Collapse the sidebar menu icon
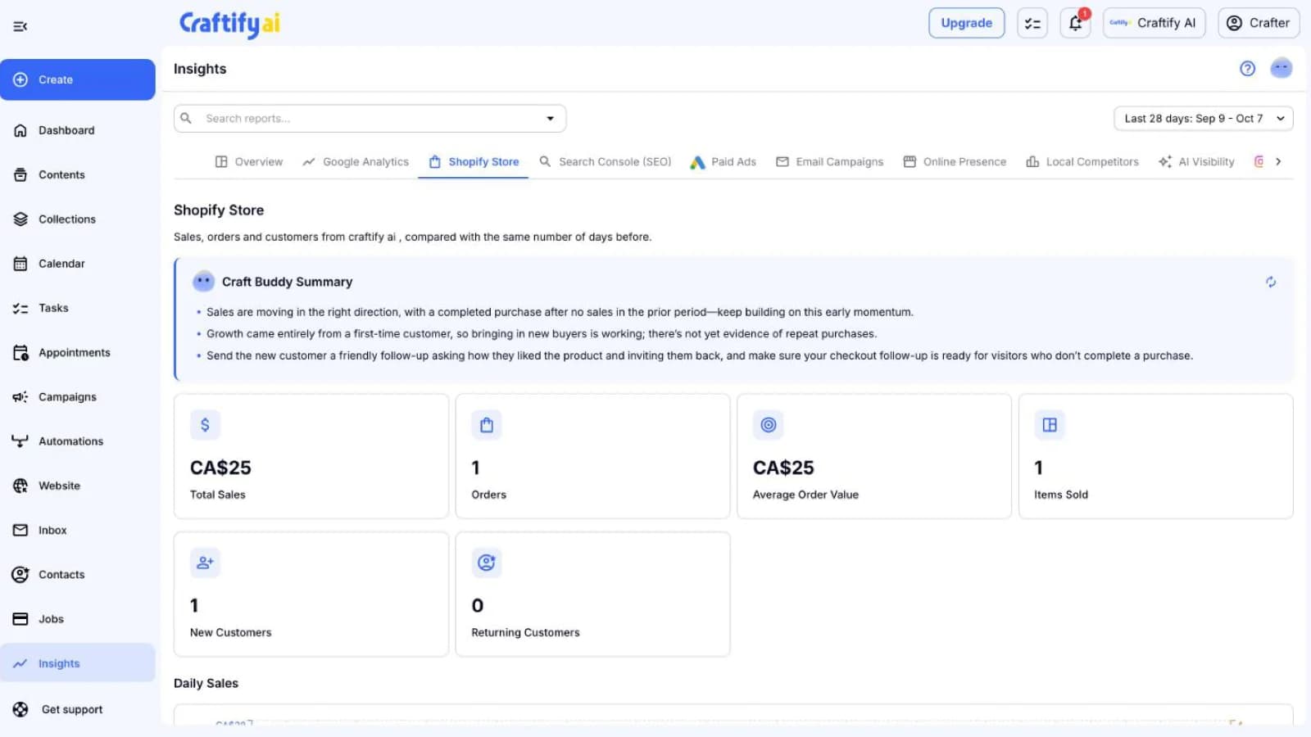Viewport: 1311px width, 737px height. (x=20, y=26)
